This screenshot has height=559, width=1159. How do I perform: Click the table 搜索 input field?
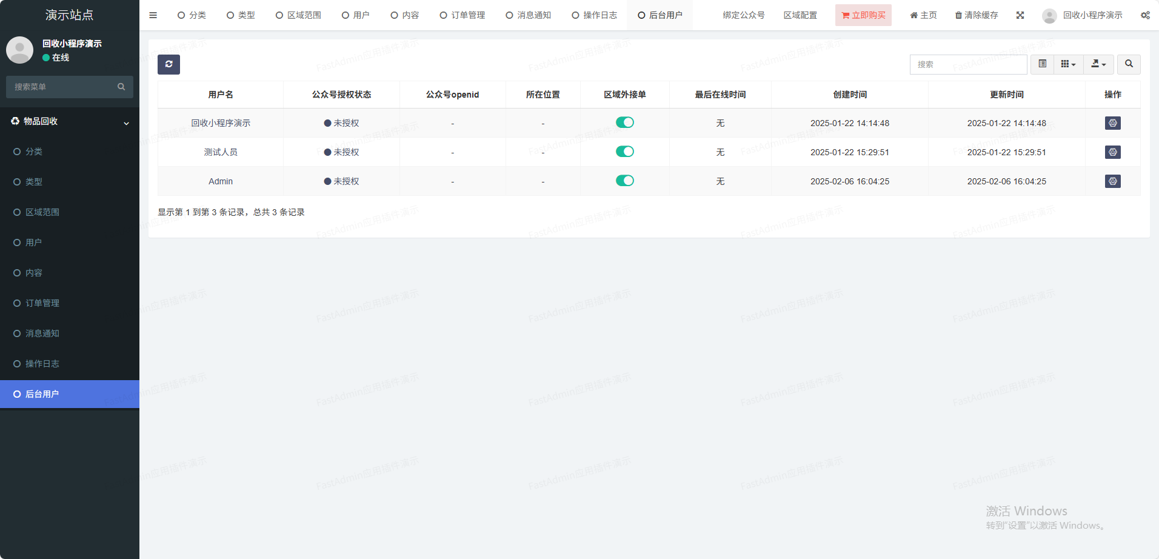968,64
